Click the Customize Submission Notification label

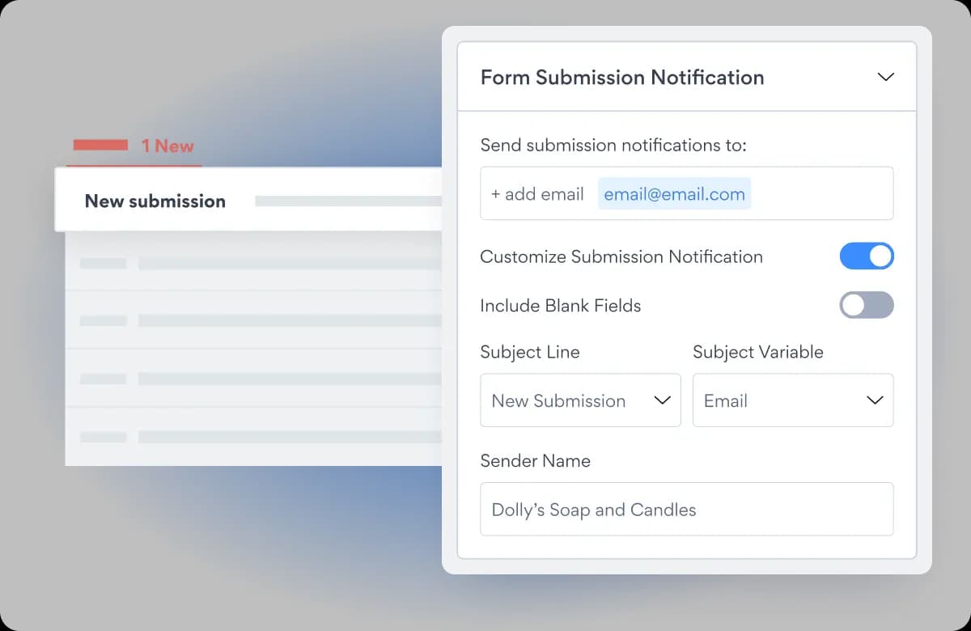tap(621, 256)
